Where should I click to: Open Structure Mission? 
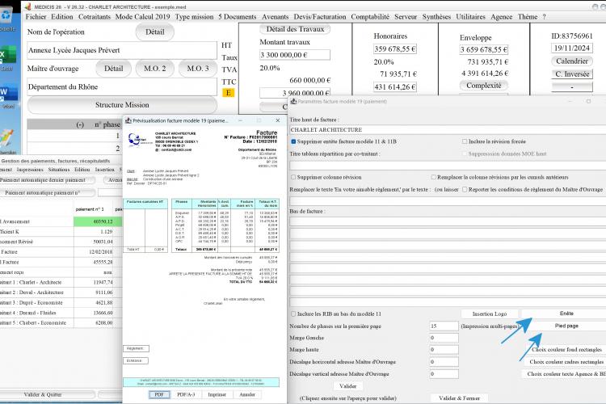pyautogui.click(x=122, y=105)
